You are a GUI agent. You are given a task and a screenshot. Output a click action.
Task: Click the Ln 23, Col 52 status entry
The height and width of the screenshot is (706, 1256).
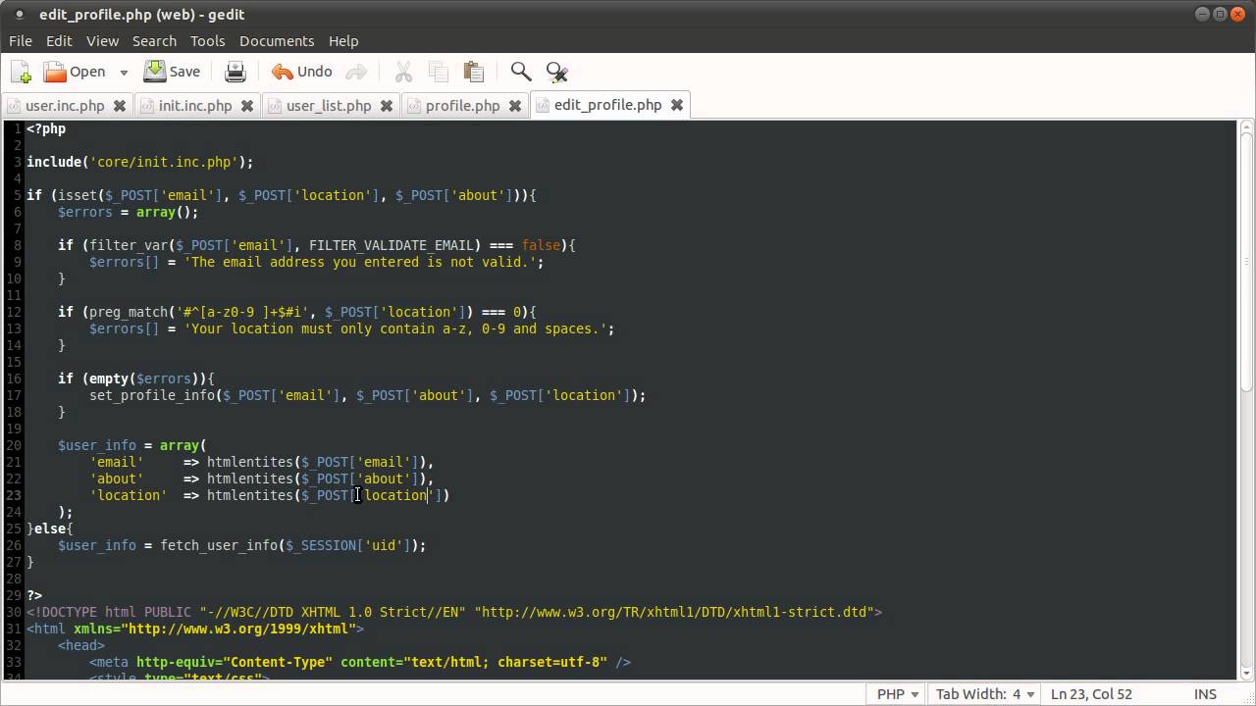point(1091,693)
